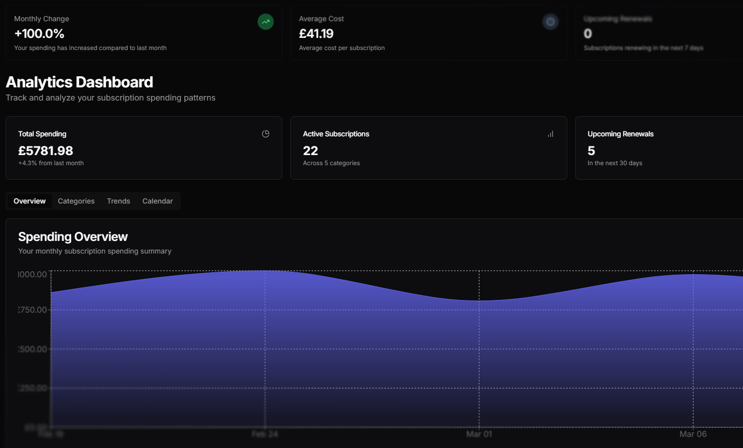
Task: Click the pie chart icon on Total Spending card
Action: click(266, 133)
